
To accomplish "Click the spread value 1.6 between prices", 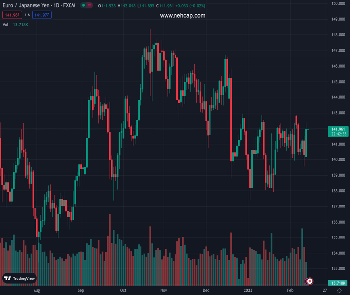I will click(x=27, y=15).
